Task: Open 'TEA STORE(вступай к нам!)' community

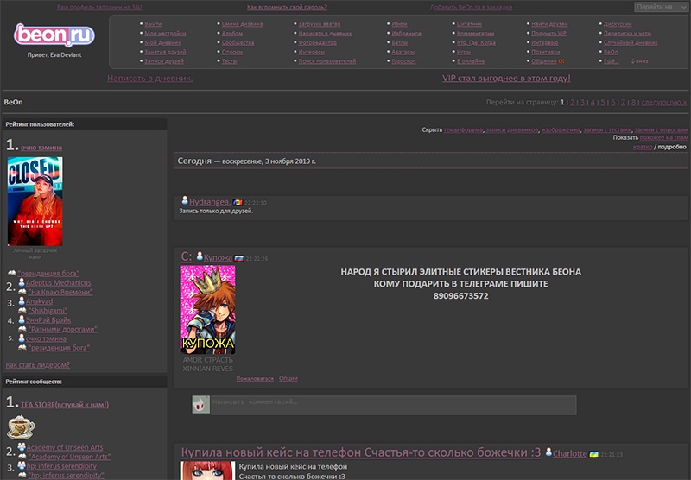Action: coord(65,405)
